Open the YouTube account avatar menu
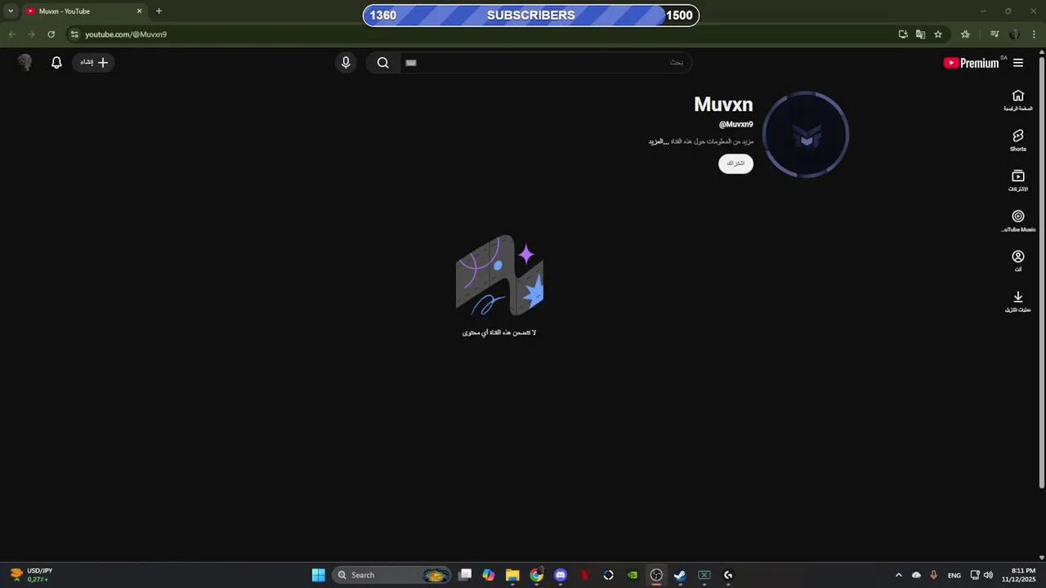 tap(25, 62)
